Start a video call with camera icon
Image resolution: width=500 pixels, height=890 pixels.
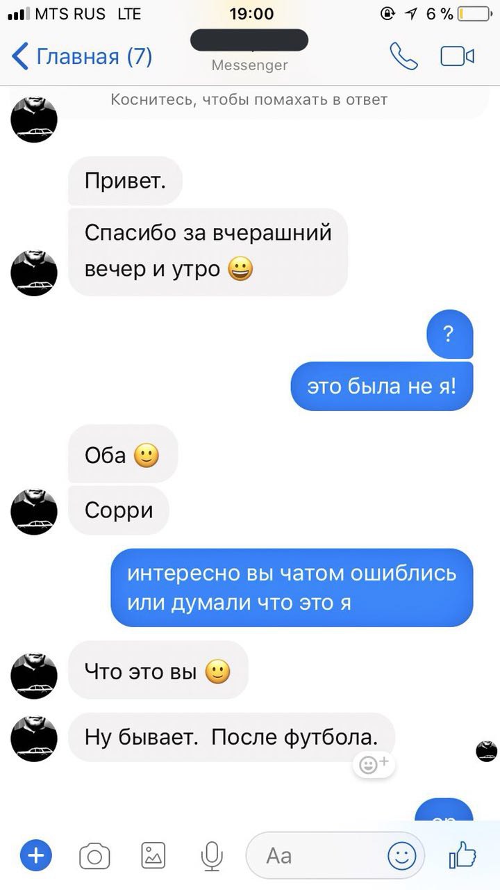pyautogui.click(x=458, y=56)
